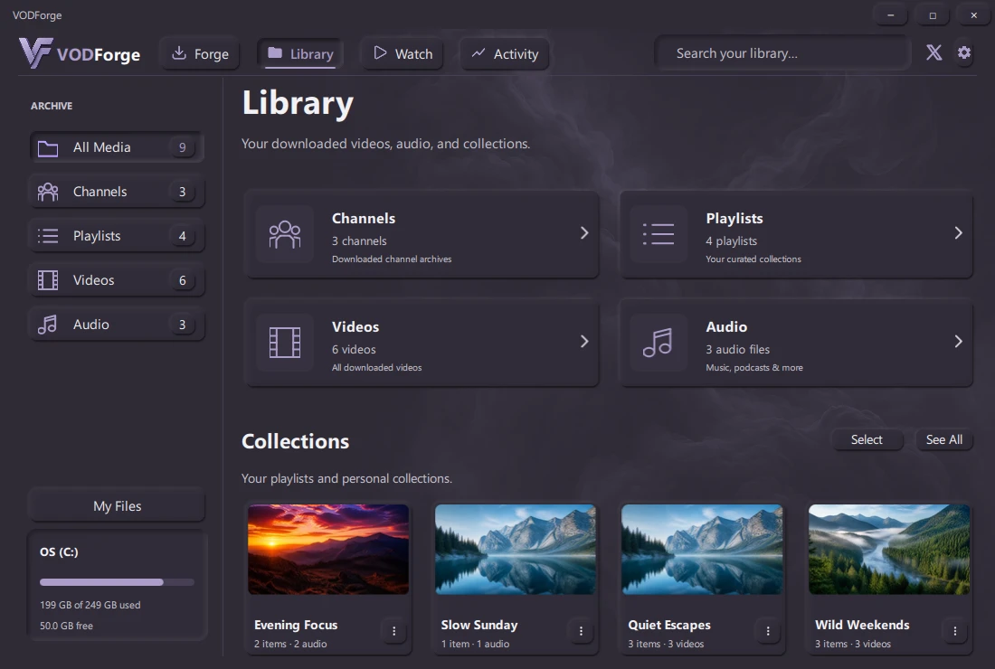
Task: Switch to the Library tab
Action: coord(301,54)
